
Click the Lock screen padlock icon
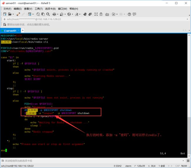click(101, 14)
